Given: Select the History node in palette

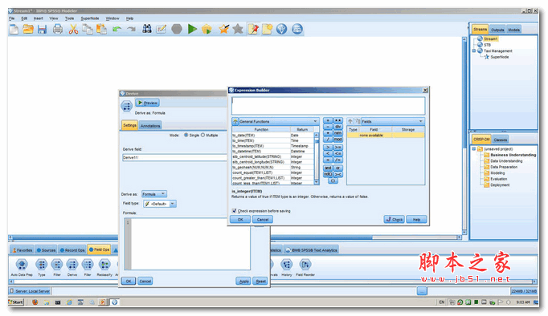Looking at the screenshot, I should tap(287, 268).
